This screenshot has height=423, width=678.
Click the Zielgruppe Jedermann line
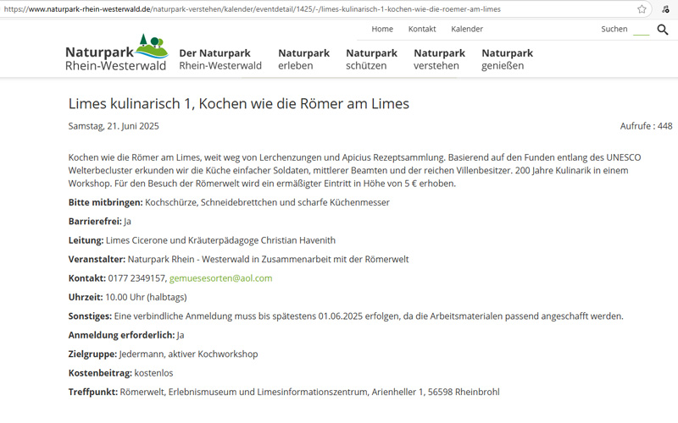[x=163, y=354]
